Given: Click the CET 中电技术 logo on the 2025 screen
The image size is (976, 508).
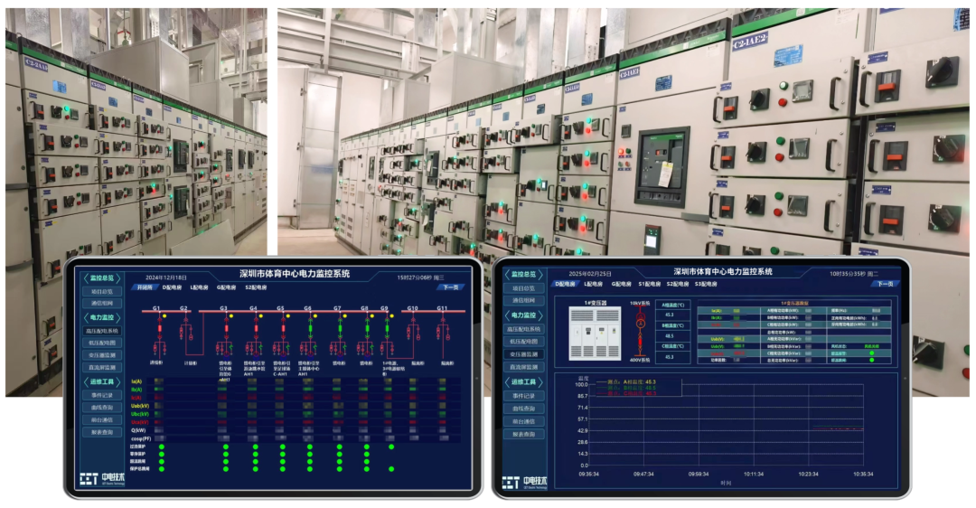Looking at the screenshot, I should pyautogui.click(x=525, y=482).
